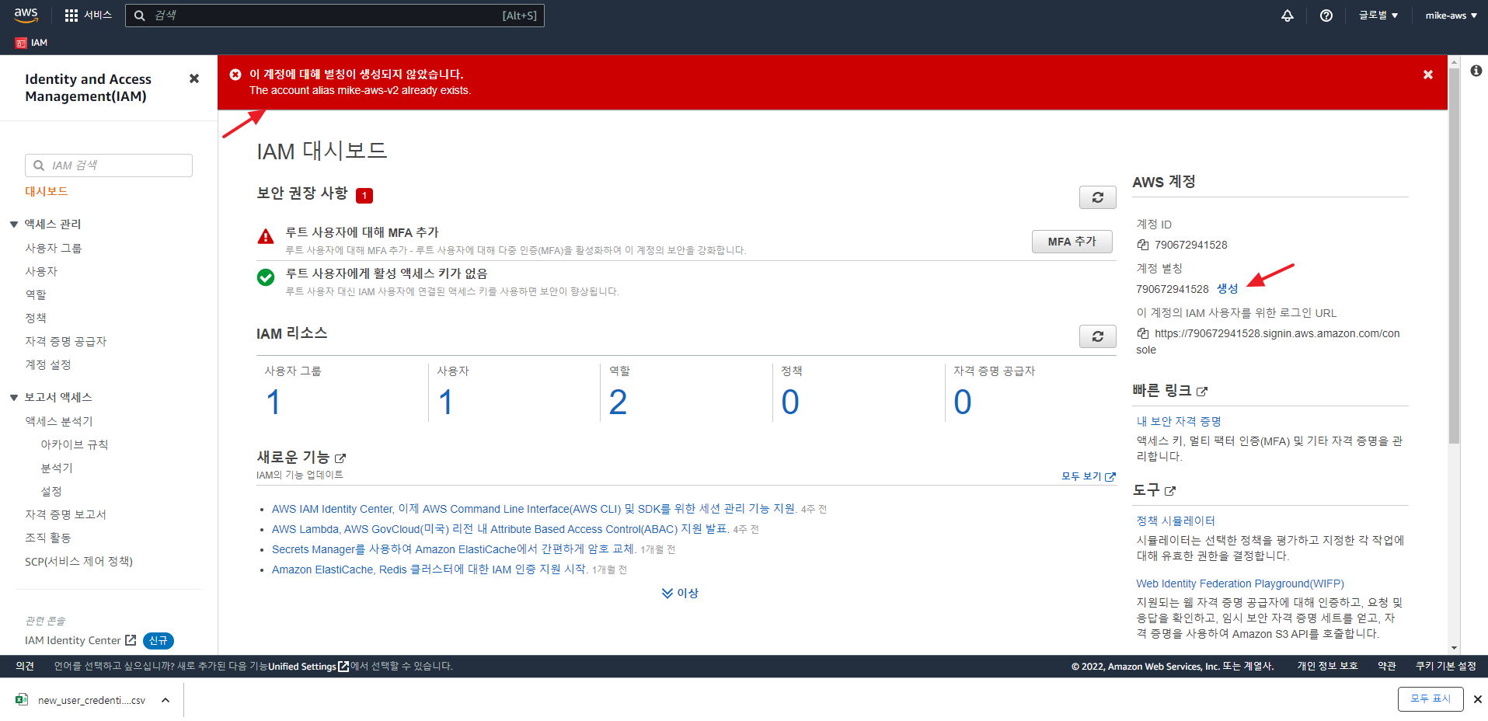Close the IAM navigation sidebar
This screenshot has height=721, width=1488.
tap(194, 78)
